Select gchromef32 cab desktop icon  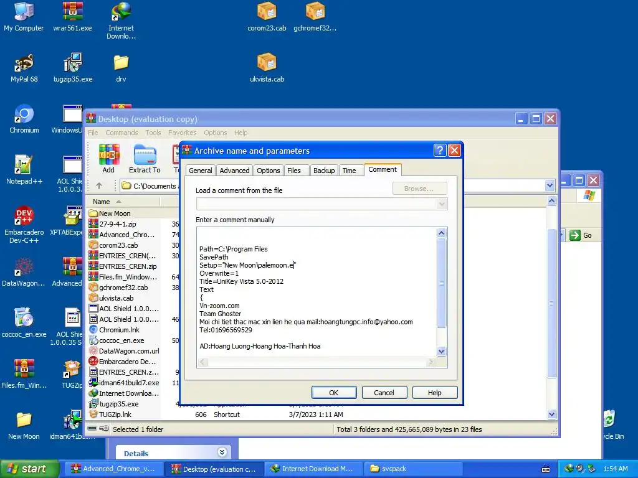[x=315, y=17]
